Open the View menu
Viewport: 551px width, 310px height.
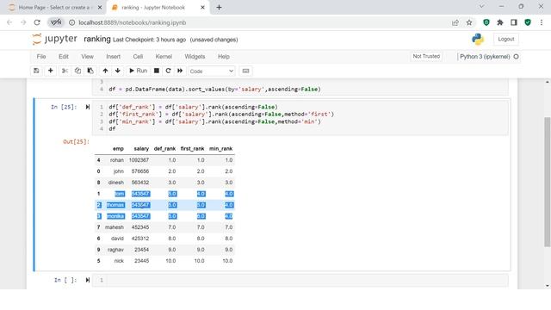87,57
